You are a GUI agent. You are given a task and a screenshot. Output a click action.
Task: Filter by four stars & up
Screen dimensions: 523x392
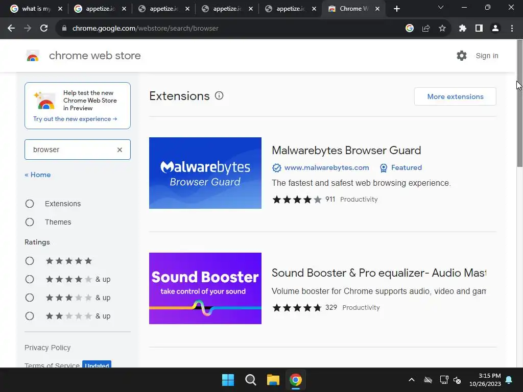30,279
